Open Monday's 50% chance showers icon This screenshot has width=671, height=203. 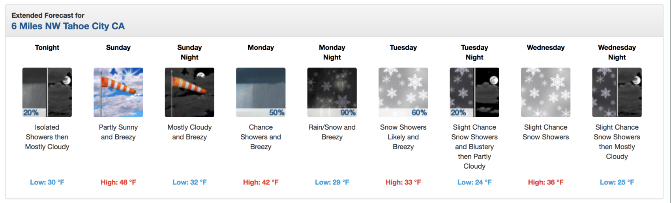[261, 92]
